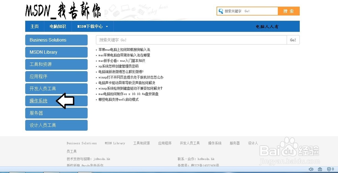This screenshot has width=338, height=173.
Task: Click the MSDN_我告诉你 site logo
Action: tap(63, 10)
